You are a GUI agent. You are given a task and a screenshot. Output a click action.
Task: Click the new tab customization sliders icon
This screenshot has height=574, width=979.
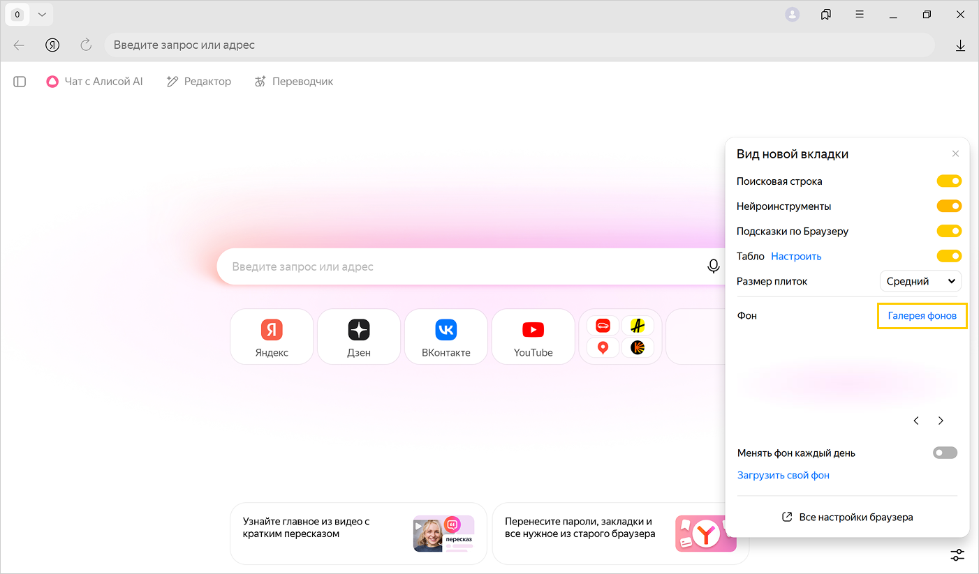[957, 555]
